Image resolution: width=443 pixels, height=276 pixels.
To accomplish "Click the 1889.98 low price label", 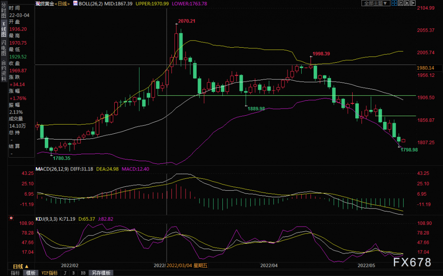I will 256,109.
